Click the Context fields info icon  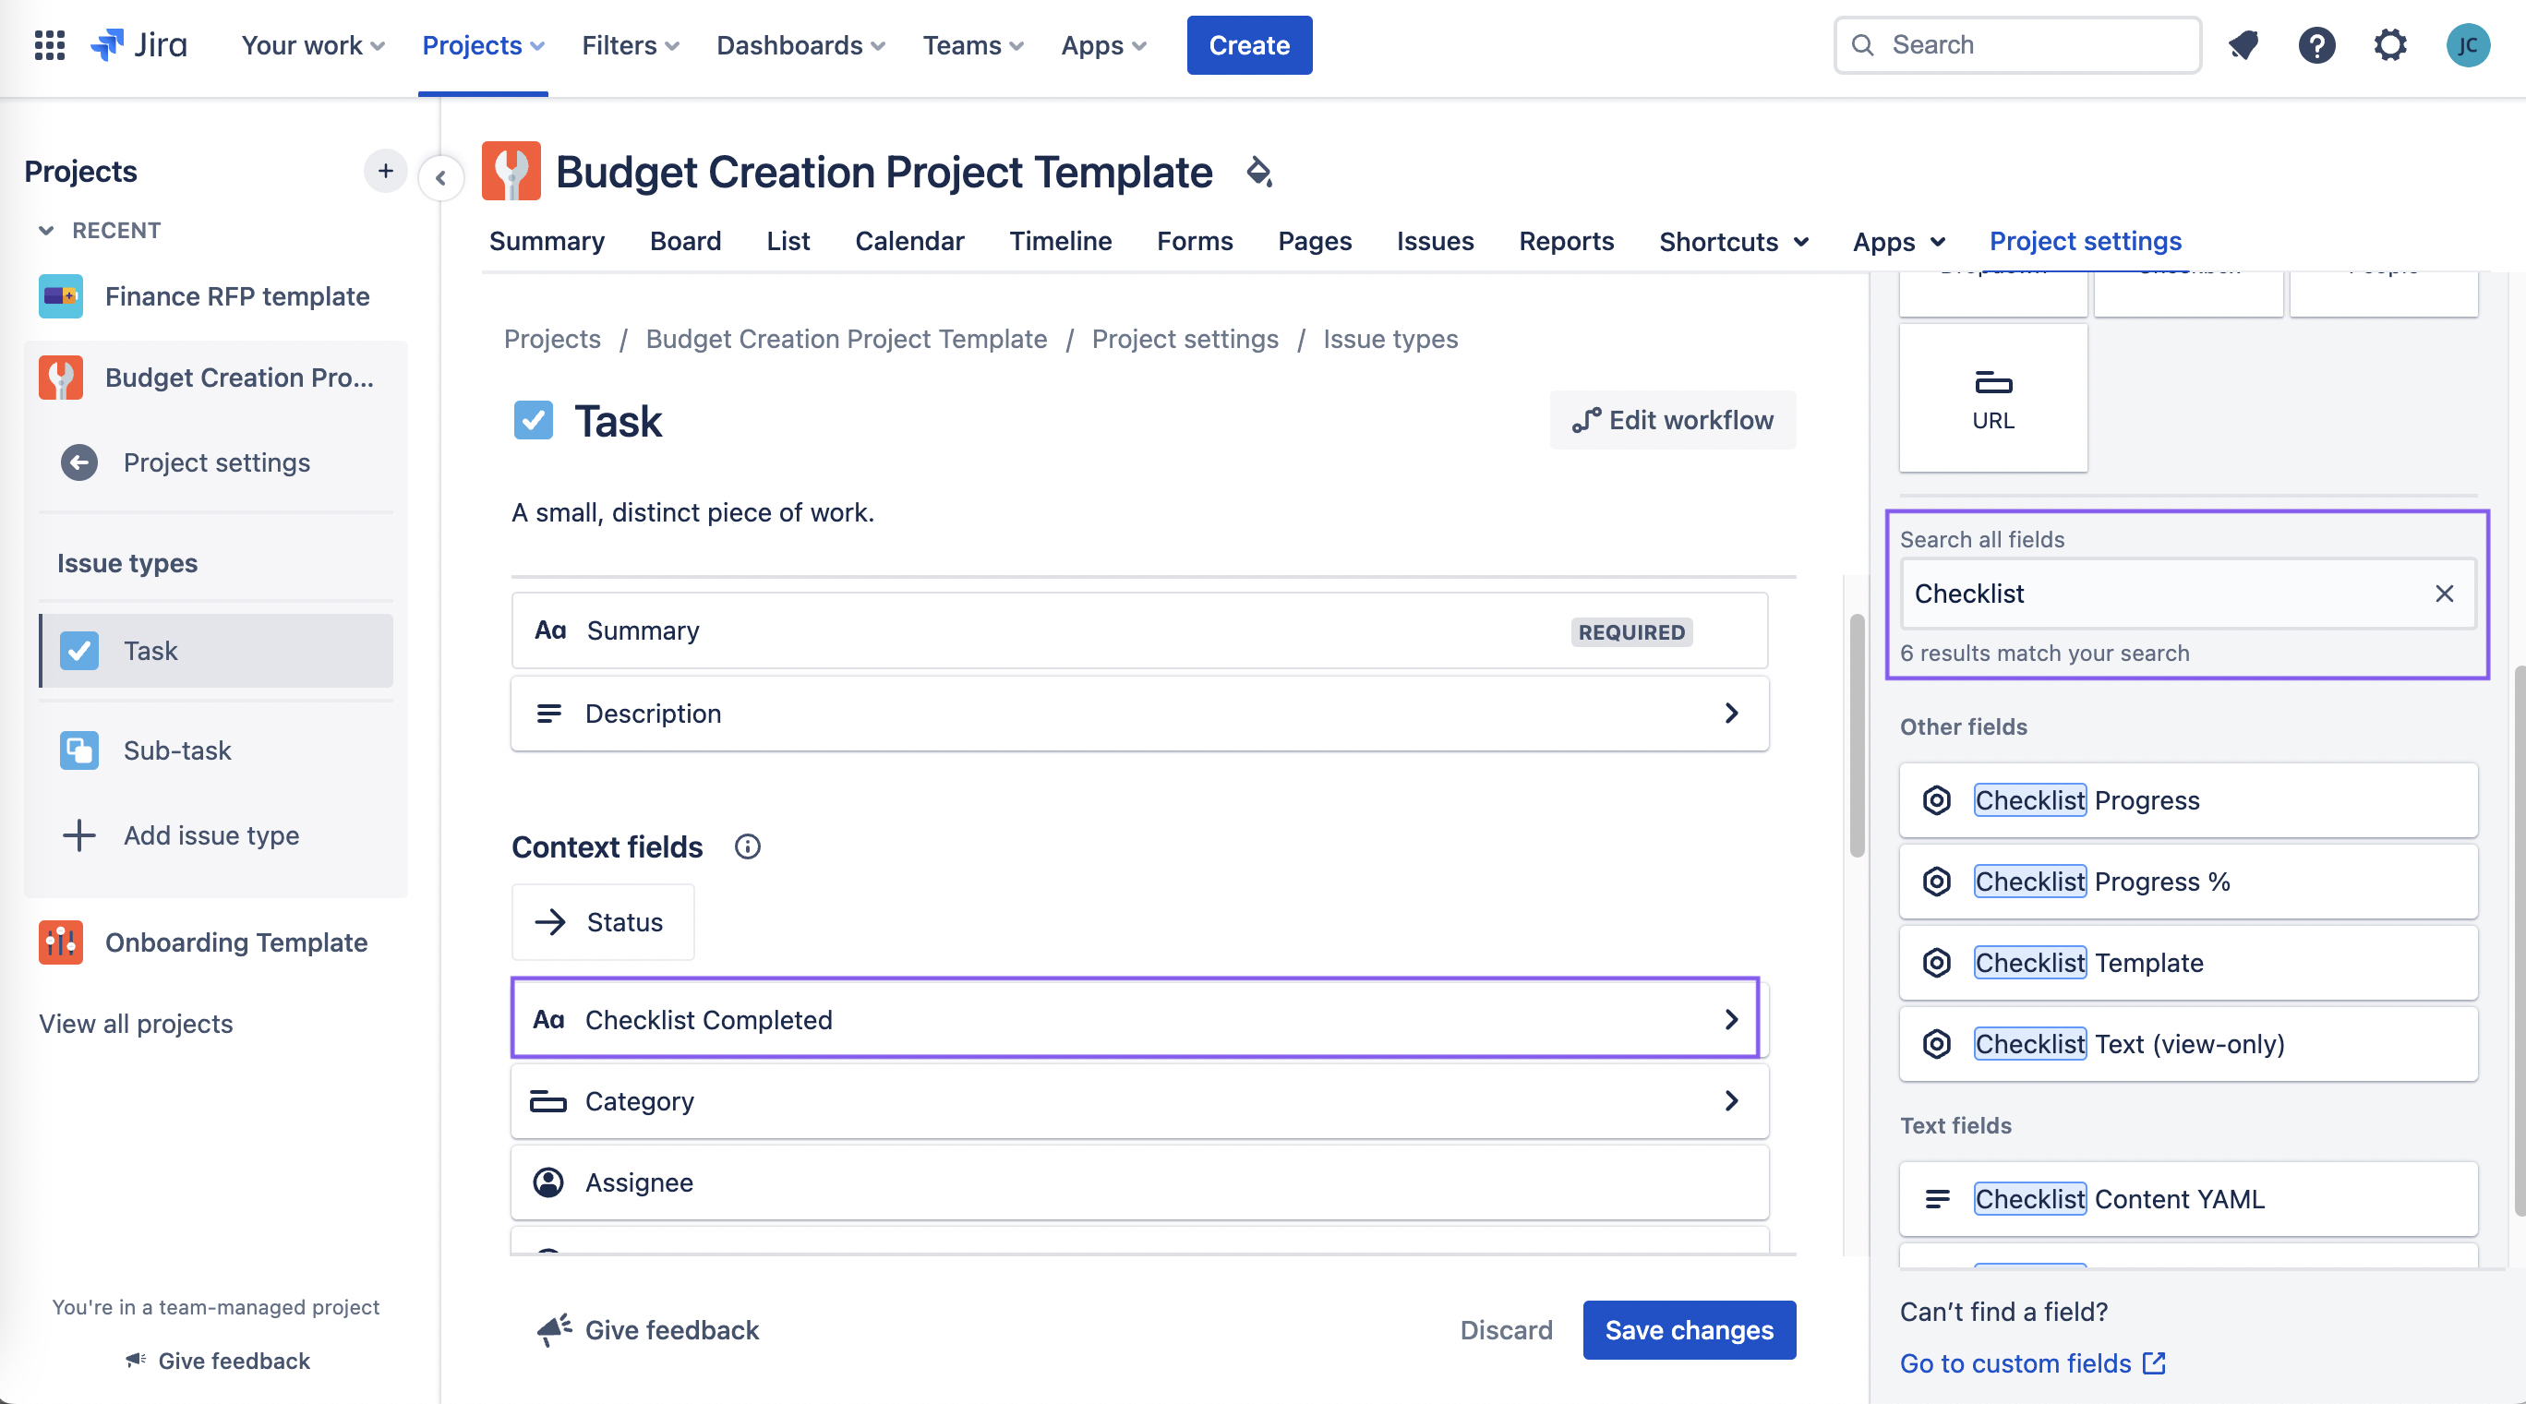coord(747,846)
